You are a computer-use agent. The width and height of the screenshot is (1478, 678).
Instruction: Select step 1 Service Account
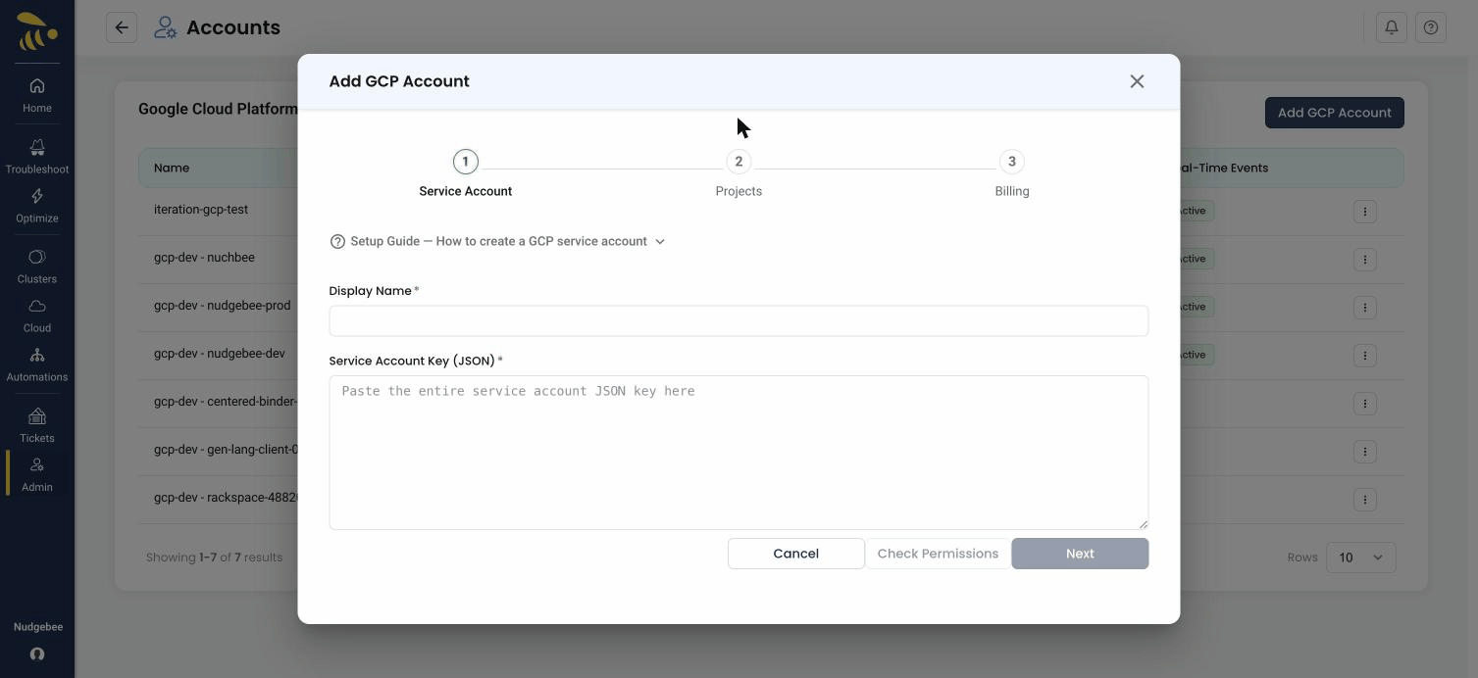coord(465,174)
